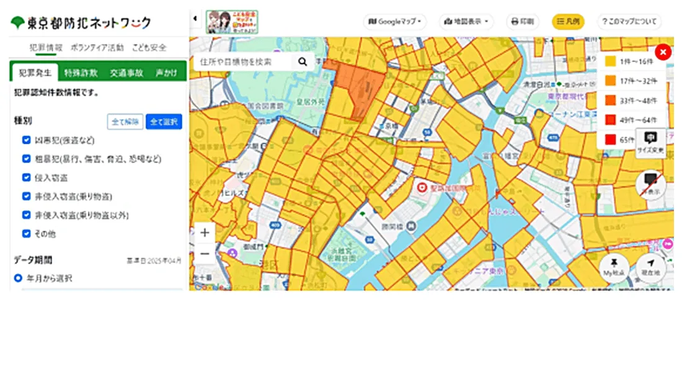Collapse the sidebar with the arrow

click(195, 19)
